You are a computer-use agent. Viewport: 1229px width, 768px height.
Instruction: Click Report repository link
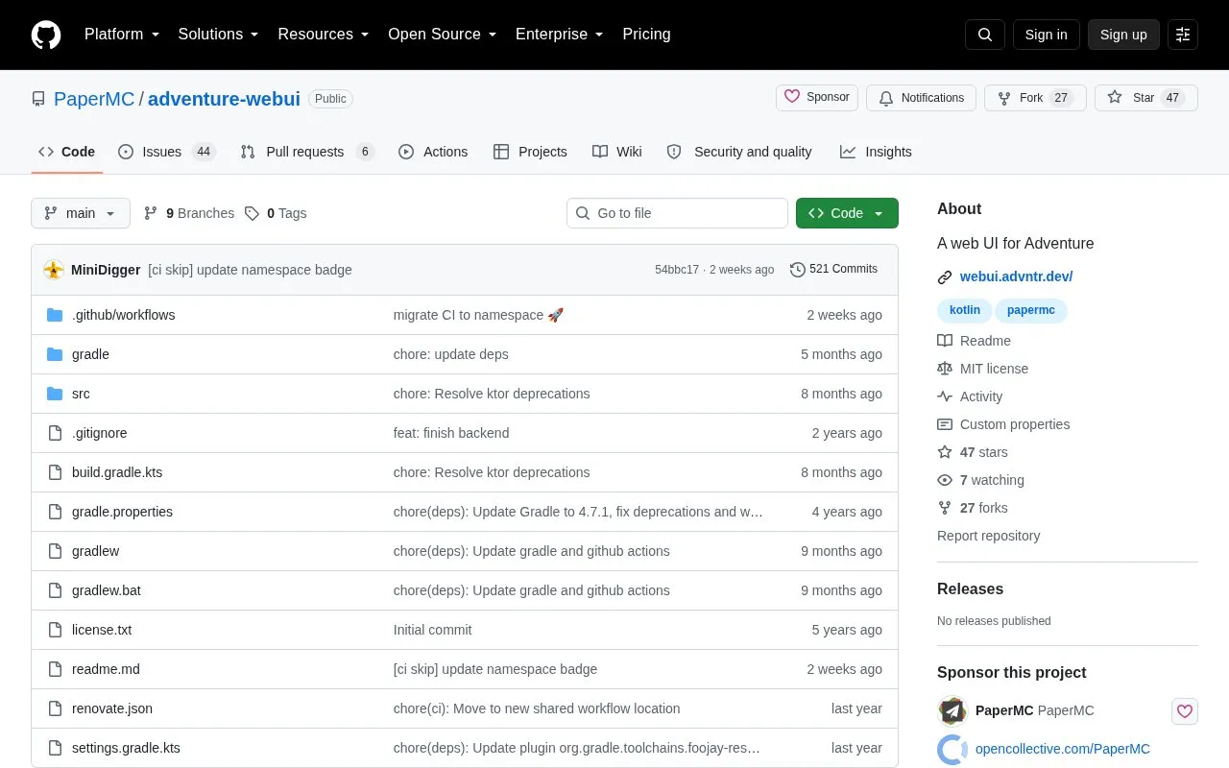coord(988,536)
